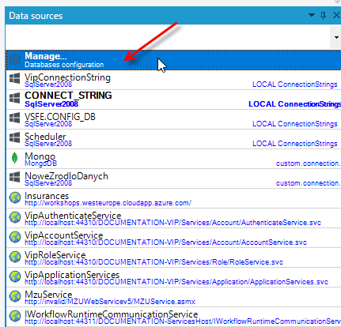Click the AuthenticateService.svc URL

172,223
